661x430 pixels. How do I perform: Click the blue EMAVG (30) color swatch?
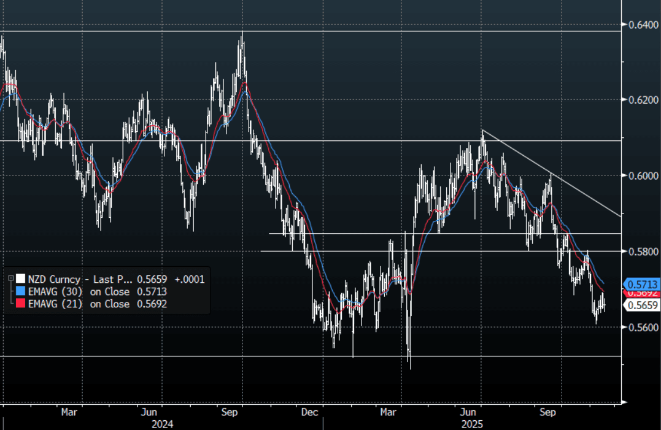coord(20,291)
